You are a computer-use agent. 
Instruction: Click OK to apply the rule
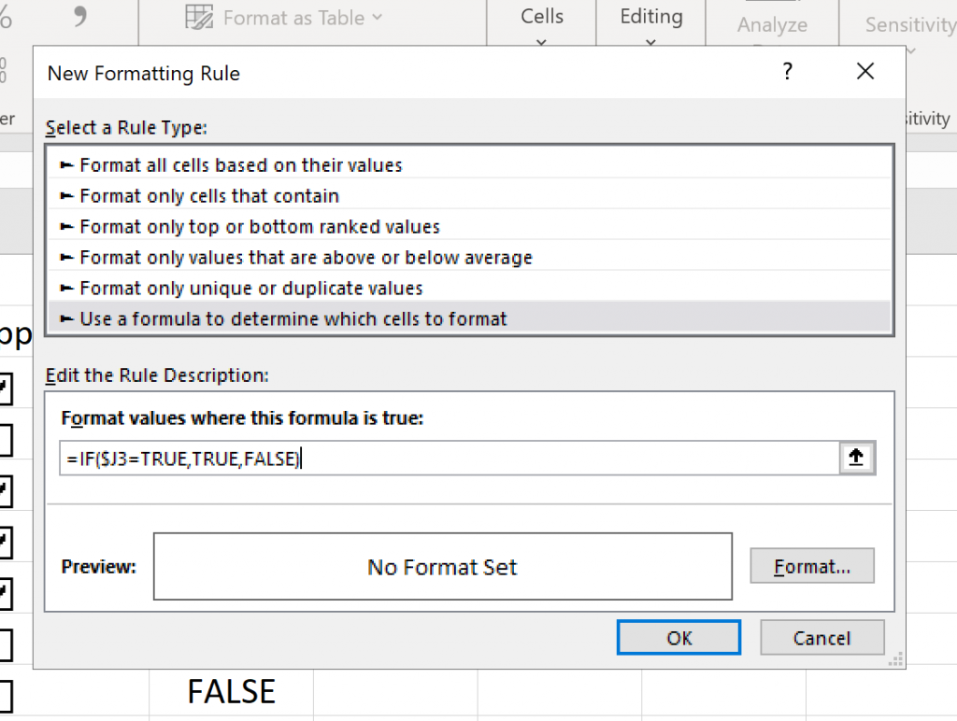[x=678, y=638]
